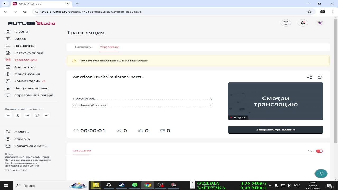Open the user profile avatar menu
Viewport: 338px width, 190px height.
click(320, 23)
